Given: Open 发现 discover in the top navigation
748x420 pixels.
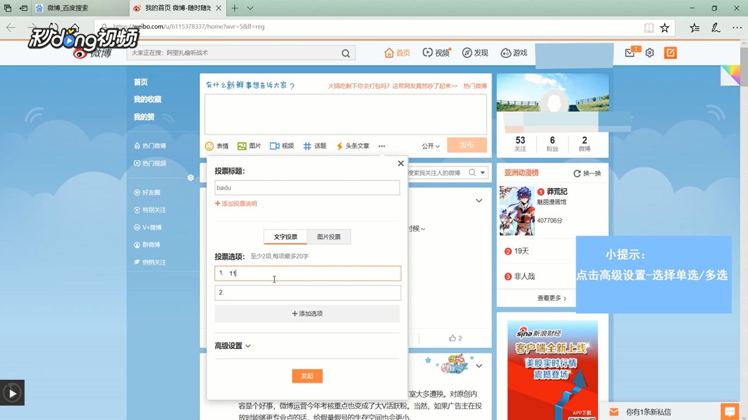Looking at the screenshot, I should coord(475,52).
